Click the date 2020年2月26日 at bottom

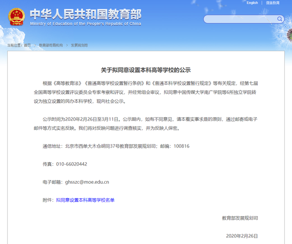[242, 236]
